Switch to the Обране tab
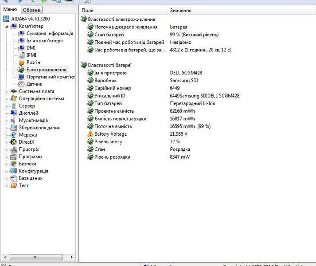Image resolution: width=316 pixels, height=266 pixels. pos(31,10)
